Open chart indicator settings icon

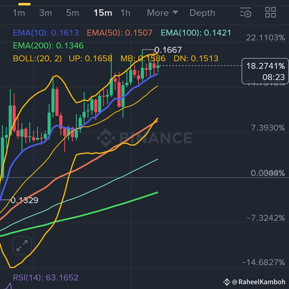[x=246, y=13]
